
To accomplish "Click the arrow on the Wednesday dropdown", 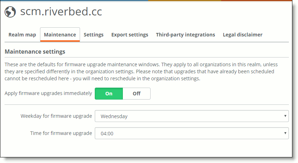I will click(x=285, y=116).
